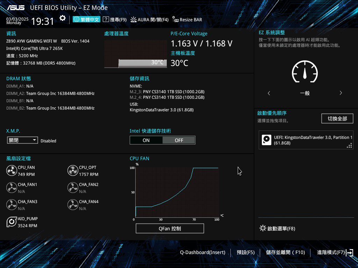Screen dimensions: 358x268
Task: Click 儲存並離開 (F10) save and exit
Action: pyautogui.click(x=285, y=252)
